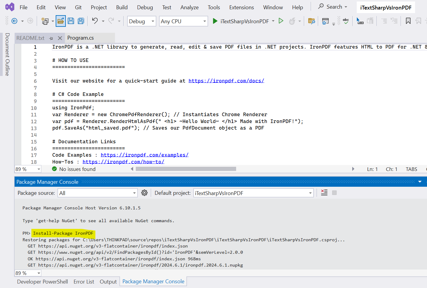Click the Start Without Debugging icon

pos(281,21)
